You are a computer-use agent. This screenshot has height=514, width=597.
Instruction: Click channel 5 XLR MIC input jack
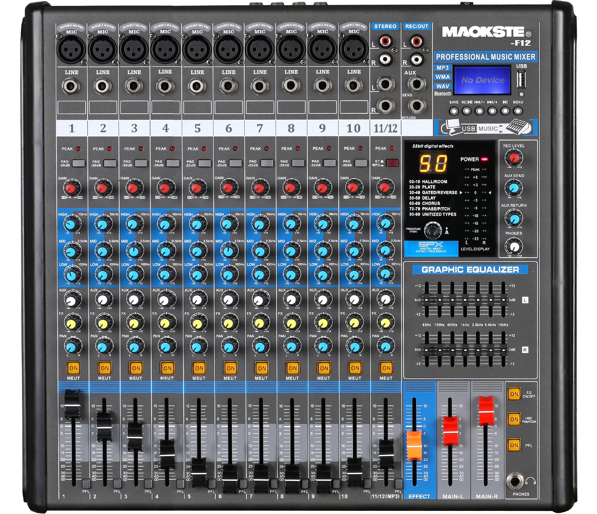tap(197, 49)
